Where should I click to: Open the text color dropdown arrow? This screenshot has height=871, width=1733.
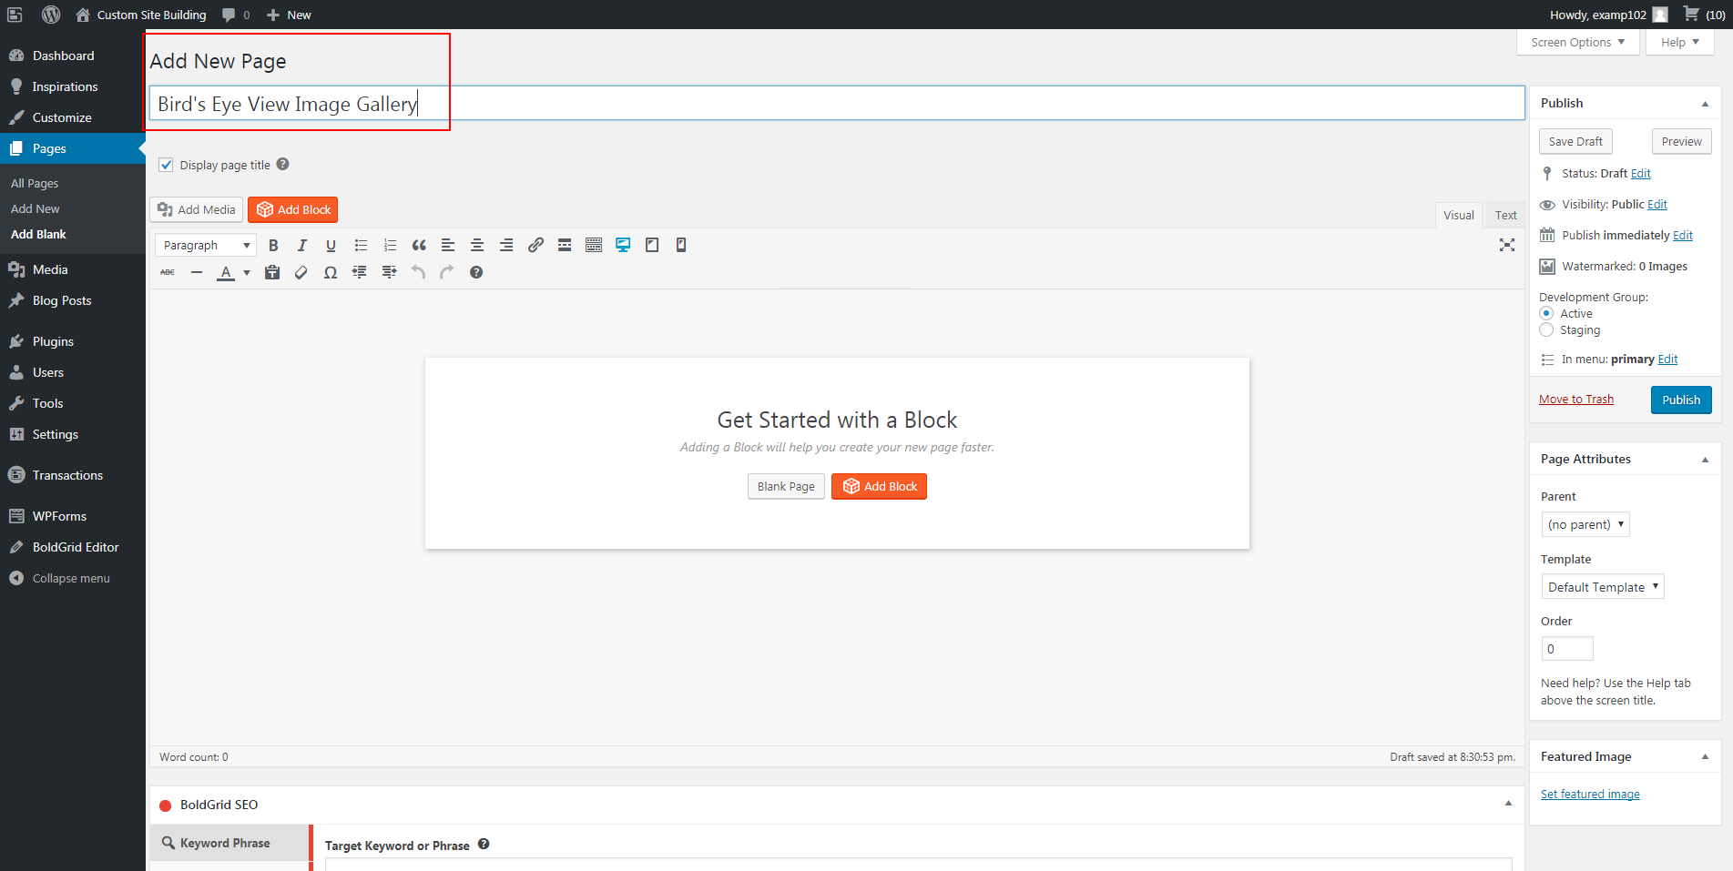tap(247, 272)
